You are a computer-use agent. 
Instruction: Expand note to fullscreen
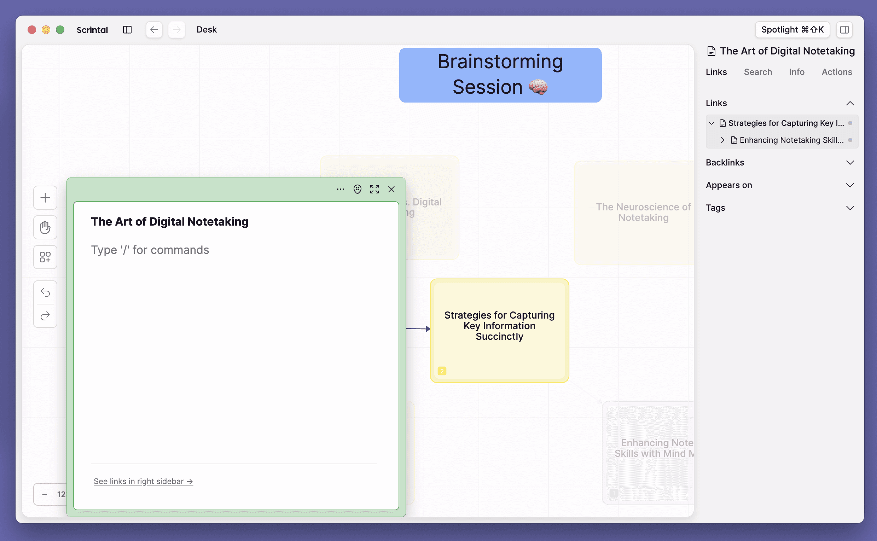374,189
